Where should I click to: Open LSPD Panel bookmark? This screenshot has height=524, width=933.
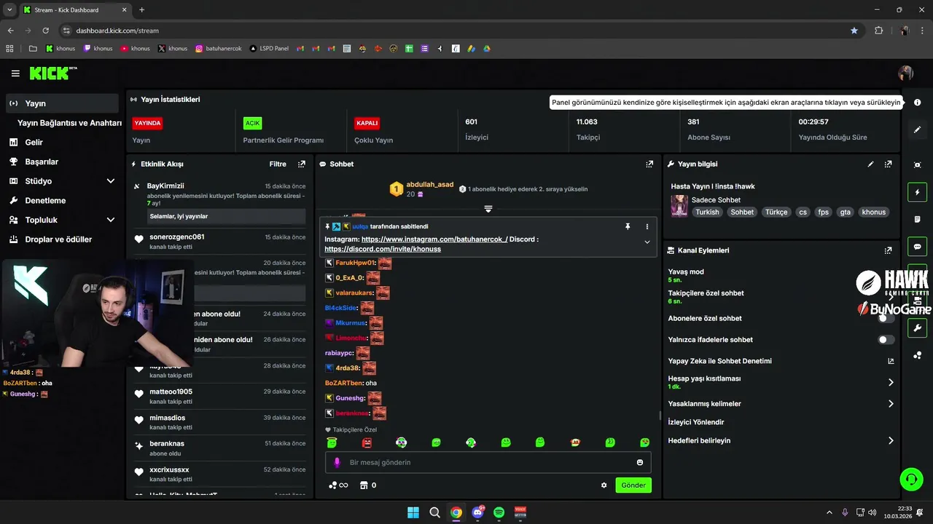(269, 49)
